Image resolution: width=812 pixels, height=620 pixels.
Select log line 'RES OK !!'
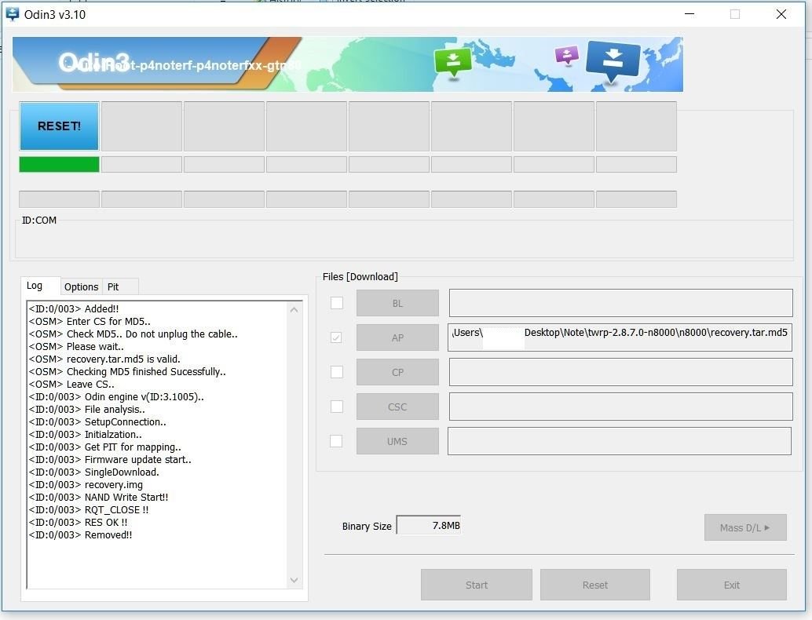point(79,523)
